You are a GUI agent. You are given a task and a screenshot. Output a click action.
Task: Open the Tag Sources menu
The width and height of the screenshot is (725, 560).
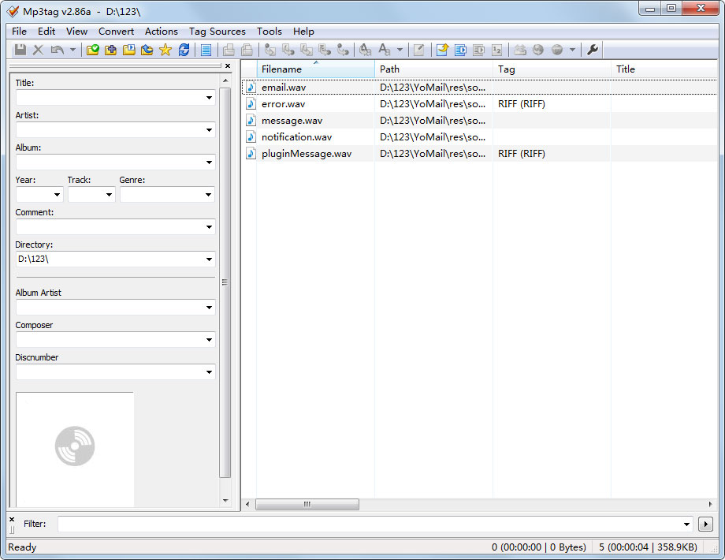(217, 31)
